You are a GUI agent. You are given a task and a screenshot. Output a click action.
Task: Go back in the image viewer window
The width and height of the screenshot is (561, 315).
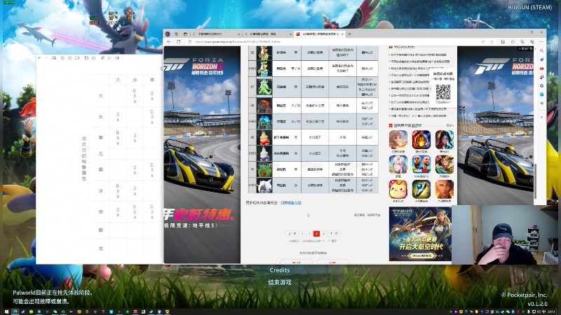pos(40,58)
